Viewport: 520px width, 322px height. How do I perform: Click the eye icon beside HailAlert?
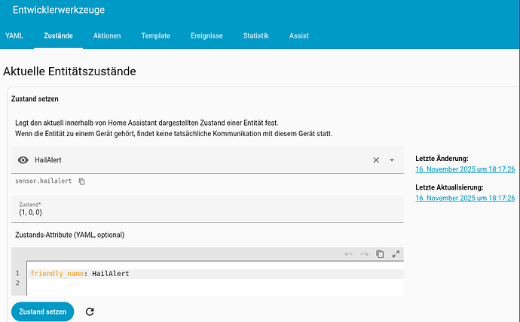[23, 160]
